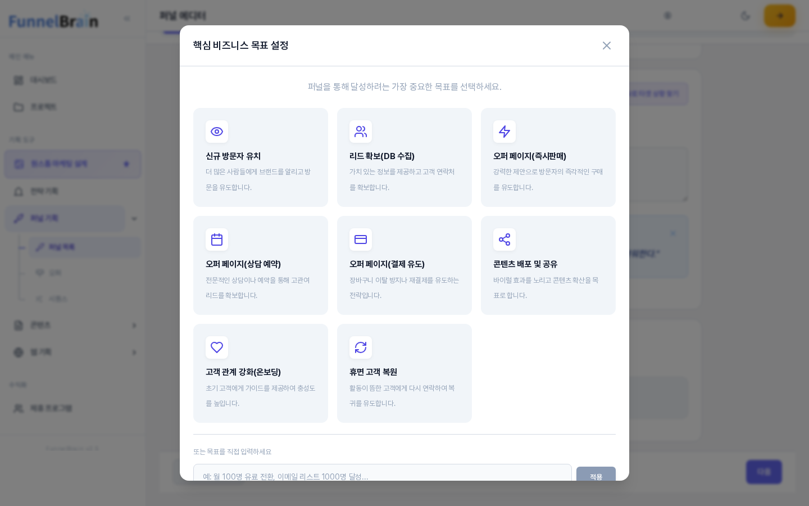Click the refresh icon on 휴면 고객 복원 card

tap(361, 347)
